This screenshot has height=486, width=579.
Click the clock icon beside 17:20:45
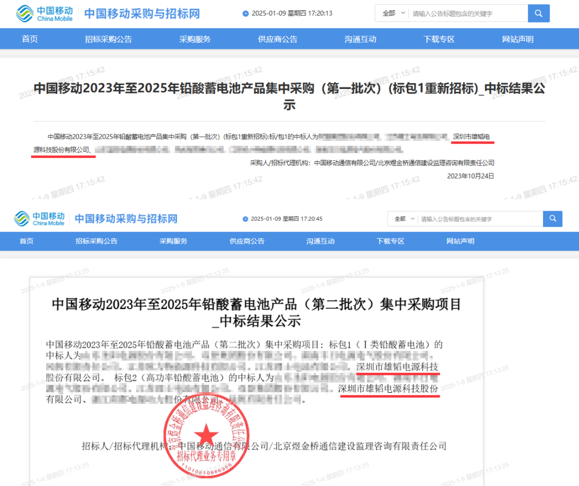[x=245, y=219]
